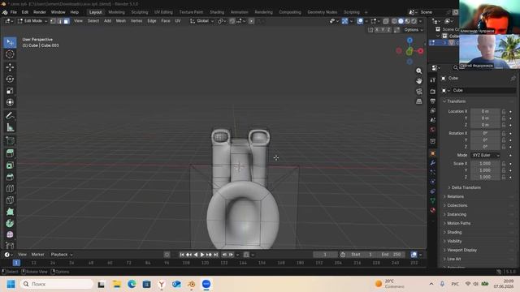The image size is (520, 292).
Task: Toggle proportional editing button
Action: click(251, 21)
